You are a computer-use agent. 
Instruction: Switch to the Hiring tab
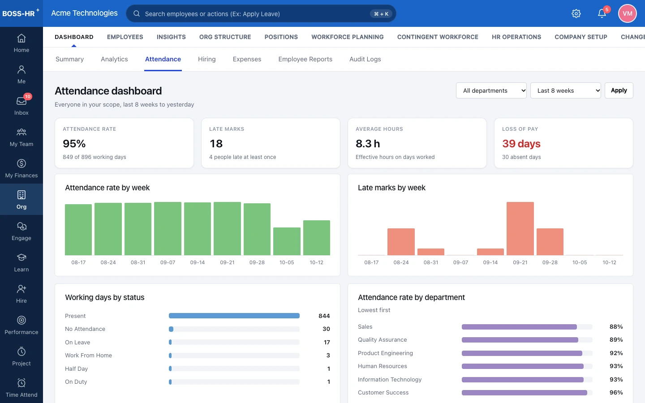pos(207,59)
